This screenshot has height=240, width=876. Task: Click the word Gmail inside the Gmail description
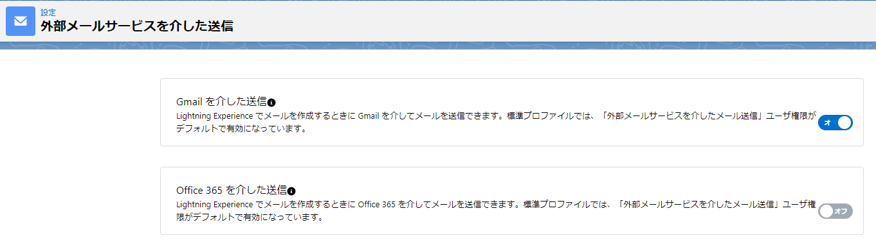tap(368, 117)
